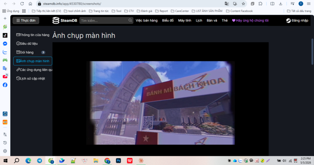Open the Việc bán hàng nav item

(146, 20)
